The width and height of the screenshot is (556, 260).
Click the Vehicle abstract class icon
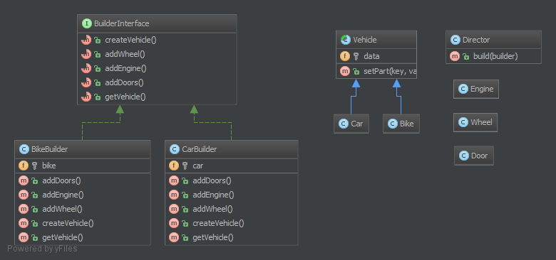[345, 40]
